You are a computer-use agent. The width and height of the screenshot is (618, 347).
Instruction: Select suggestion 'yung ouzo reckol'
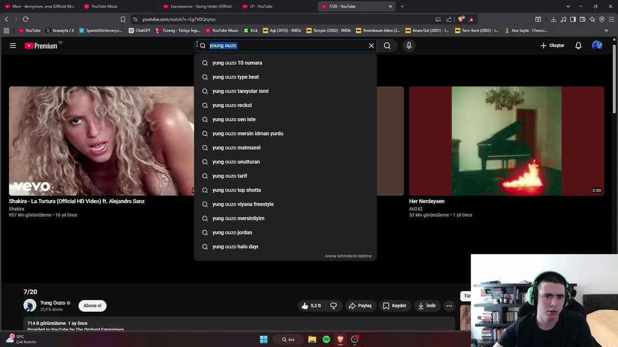(x=285, y=105)
